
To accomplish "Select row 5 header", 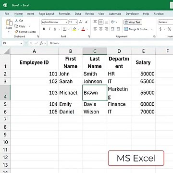I will 5,104.
